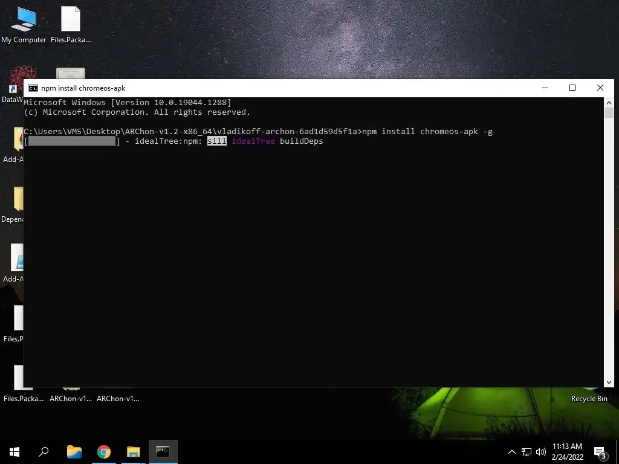
Task: Select first ARChon-v1... desktop icon label
Action: [x=71, y=399]
